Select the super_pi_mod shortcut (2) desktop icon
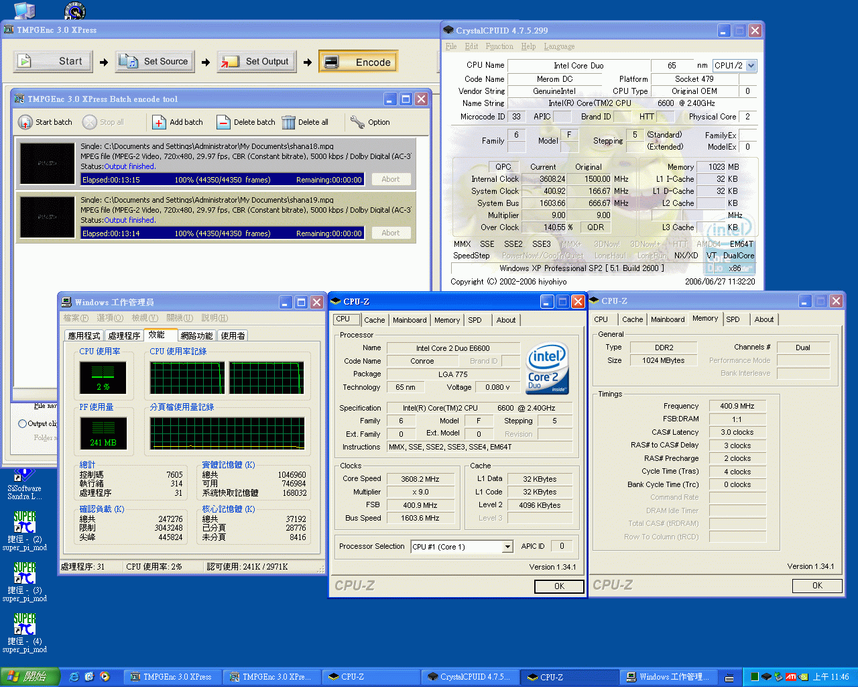 point(25,531)
